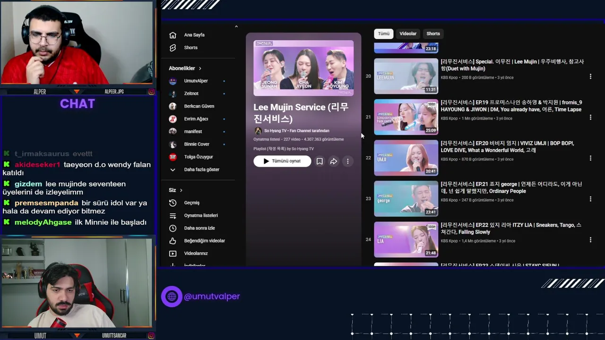This screenshot has width=605, height=340.
Task: Open options menu for EP.19 fromis_9 video
Action: coord(590,117)
